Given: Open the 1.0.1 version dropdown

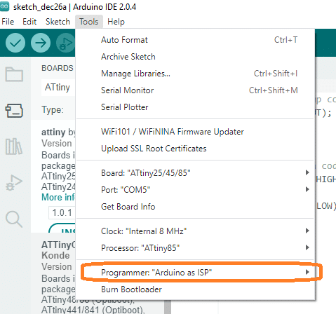Looking at the screenshot, I should pyautogui.click(x=62, y=213).
